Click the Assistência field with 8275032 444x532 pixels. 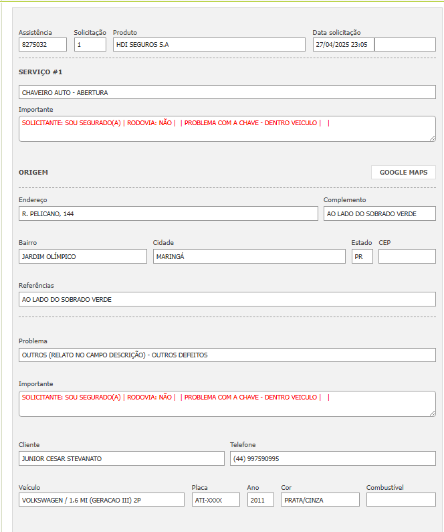(x=43, y=45)
